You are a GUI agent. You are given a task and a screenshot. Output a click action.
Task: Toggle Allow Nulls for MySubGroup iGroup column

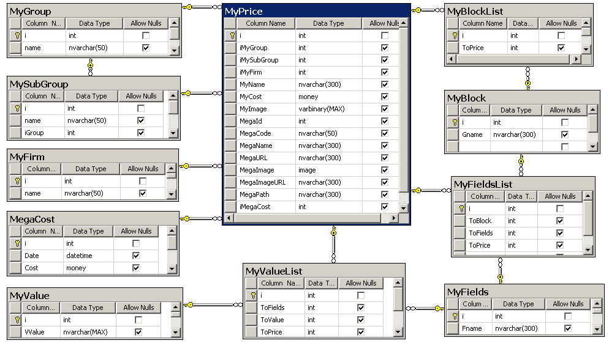click(141, 133)
